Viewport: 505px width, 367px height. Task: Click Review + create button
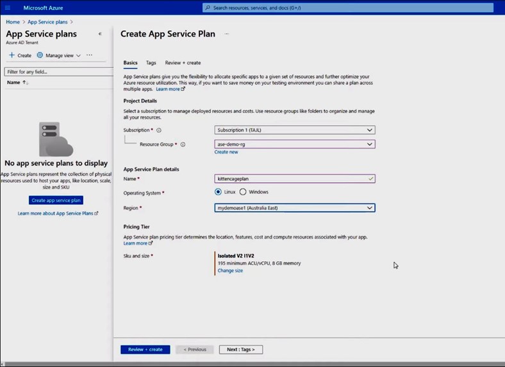(145, 350)
